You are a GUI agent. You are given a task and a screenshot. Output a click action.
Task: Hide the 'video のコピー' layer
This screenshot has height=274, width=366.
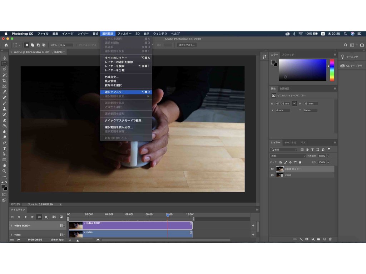[x=272, y=169]
